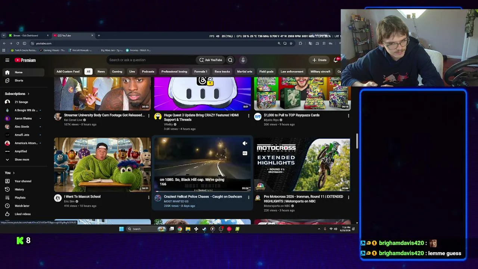Viewport: 478px width, 269px height.
Task: Click the magnifier search button
Action: tap(230, 60)
